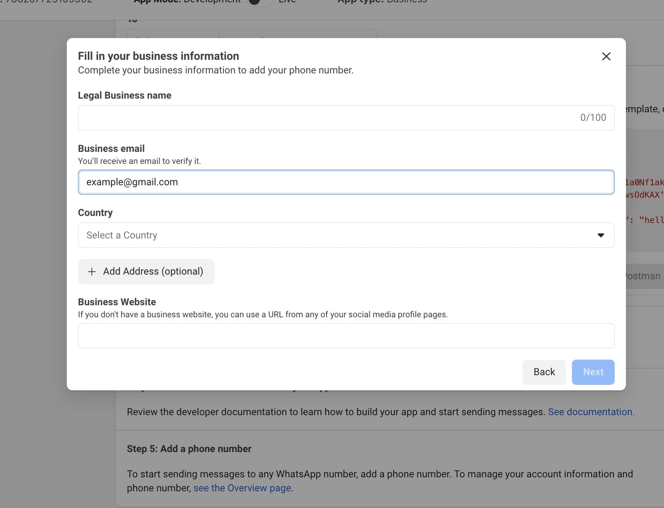
Task: Click the Live mode label
Action: 287,2
